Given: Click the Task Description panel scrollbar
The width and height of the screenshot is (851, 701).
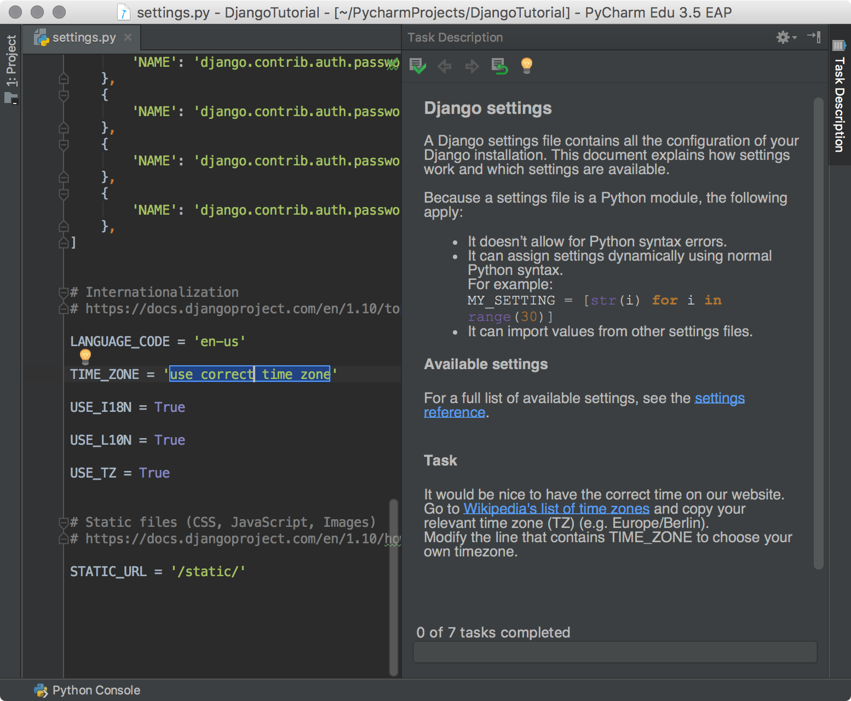Looking at the screenshot, I should 819,334.
